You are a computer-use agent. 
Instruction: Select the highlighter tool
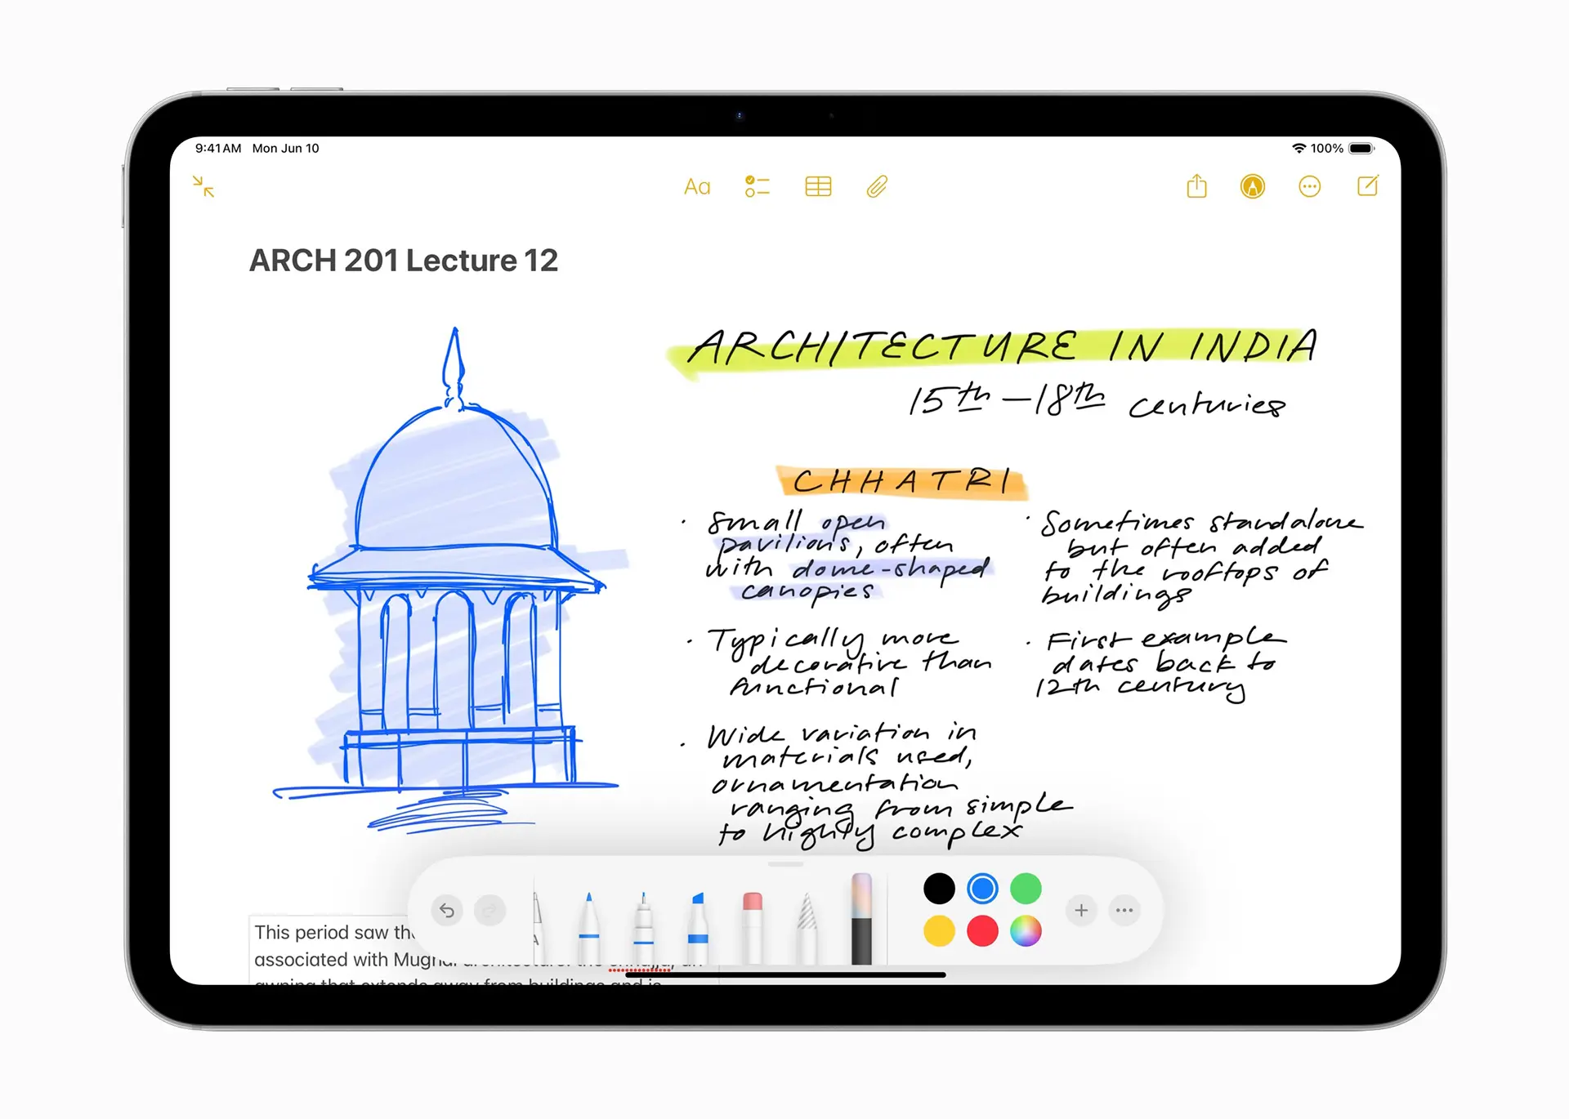tap(697, 915)
